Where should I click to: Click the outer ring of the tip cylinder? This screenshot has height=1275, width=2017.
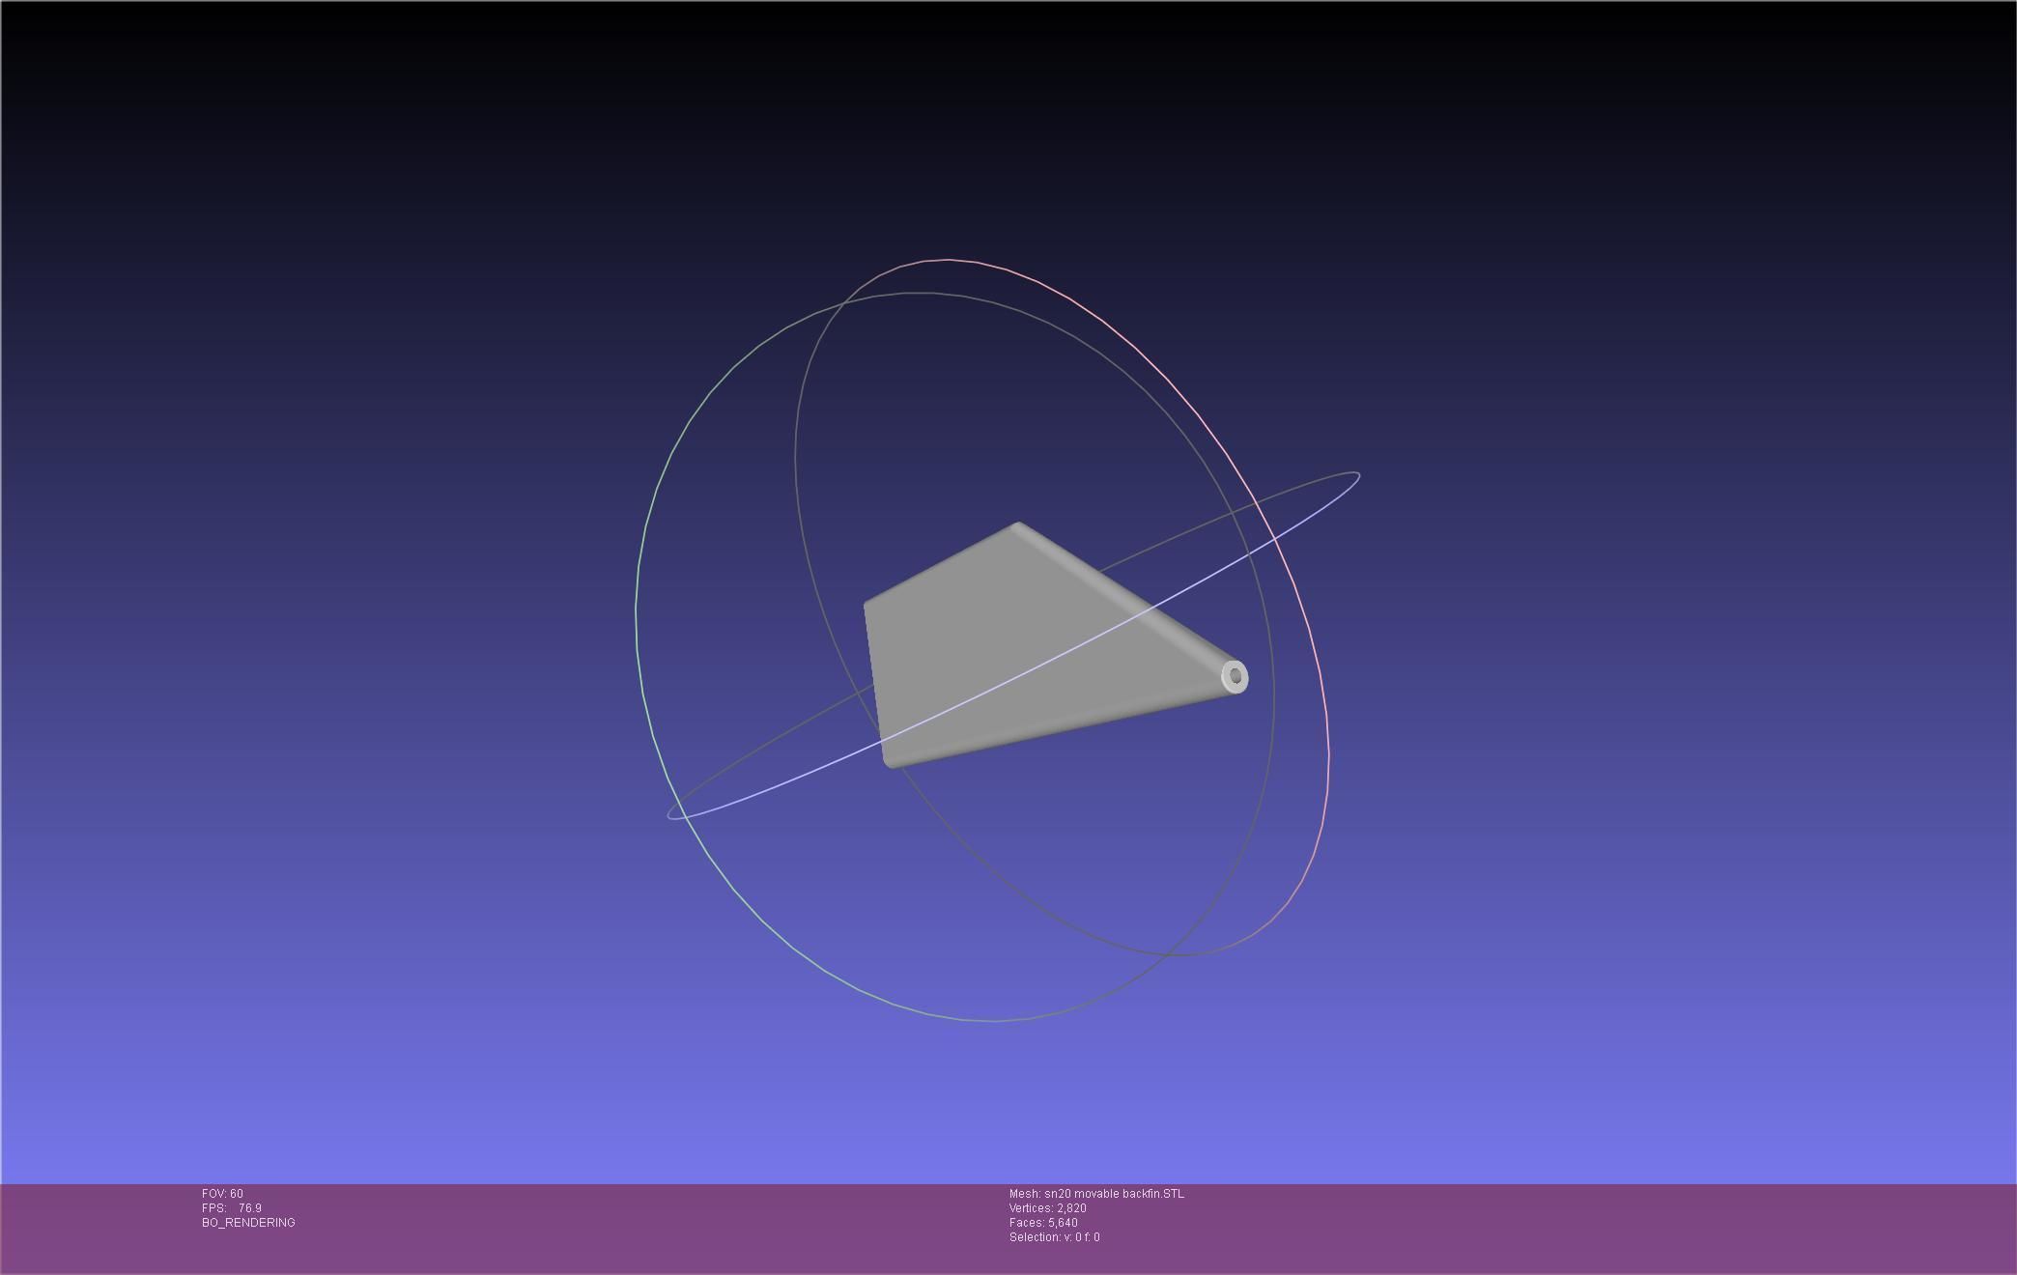(1225, 676)
